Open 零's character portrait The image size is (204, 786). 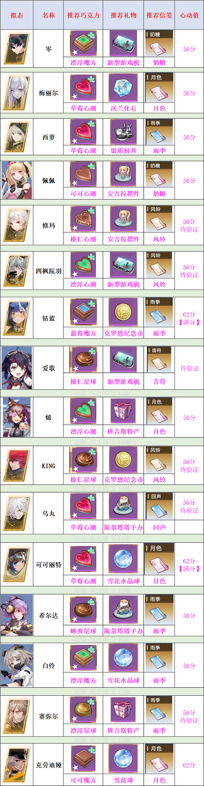16,49
